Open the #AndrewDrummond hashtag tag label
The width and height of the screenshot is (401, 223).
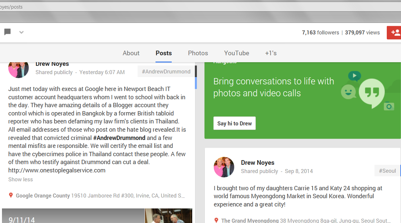pos(166,71)
